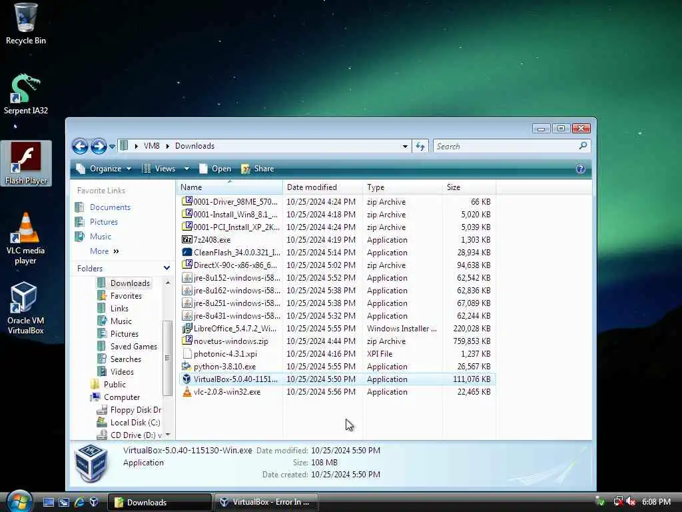The image size is (682, 512).
Task: Select the LibreOffice_5.4.7.2 installer icon
Action: click(187, 329)
